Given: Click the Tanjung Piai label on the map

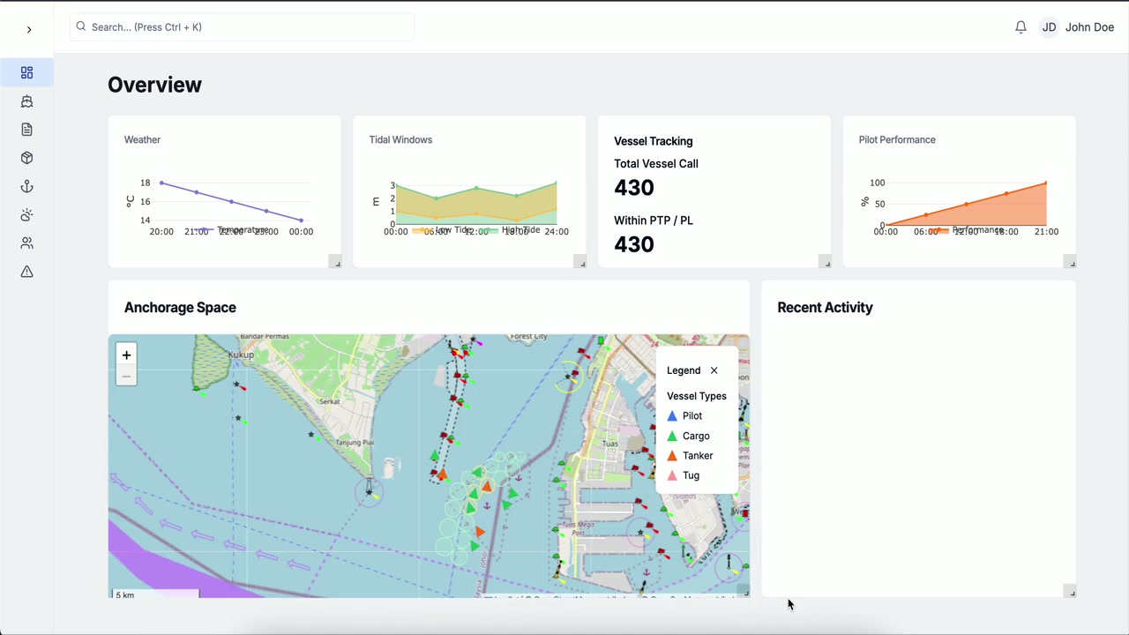Looking at the screenshot, I should (355, 443).
